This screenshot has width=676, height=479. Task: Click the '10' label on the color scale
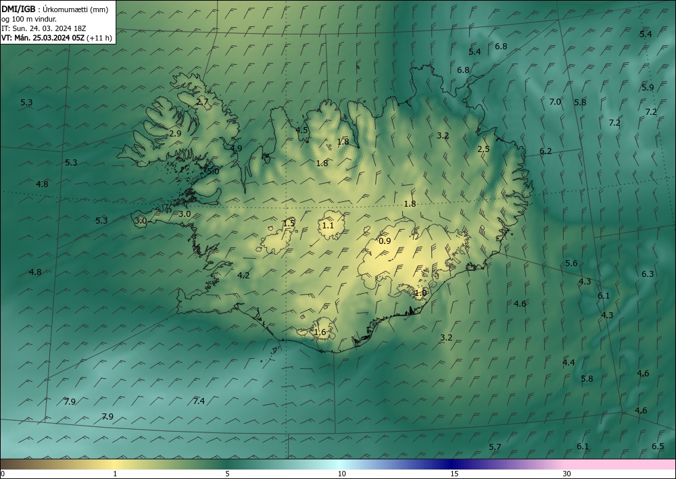coord(341,474)
